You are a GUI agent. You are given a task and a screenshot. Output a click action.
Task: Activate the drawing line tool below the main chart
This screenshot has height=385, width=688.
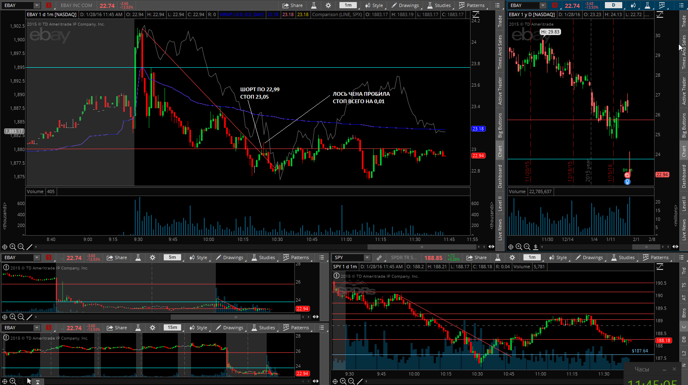(29, 247)
